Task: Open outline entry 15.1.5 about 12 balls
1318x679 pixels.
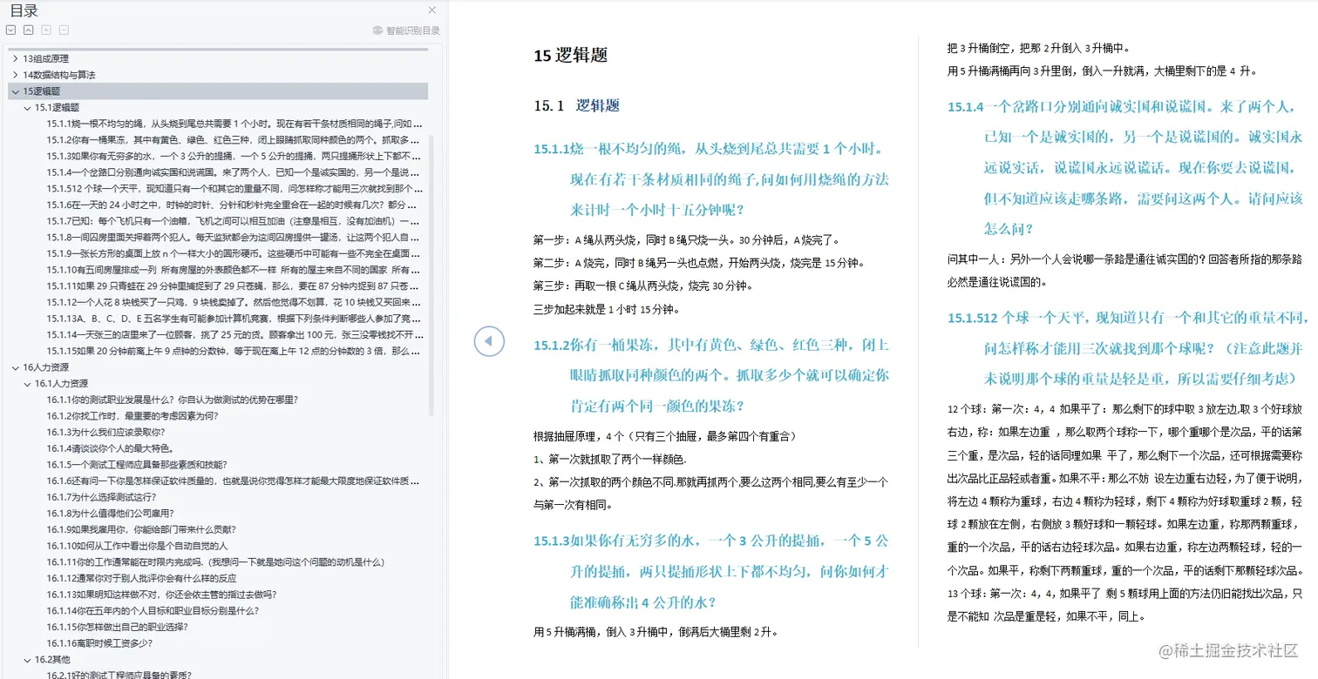Action: click(x=234, y=189)
